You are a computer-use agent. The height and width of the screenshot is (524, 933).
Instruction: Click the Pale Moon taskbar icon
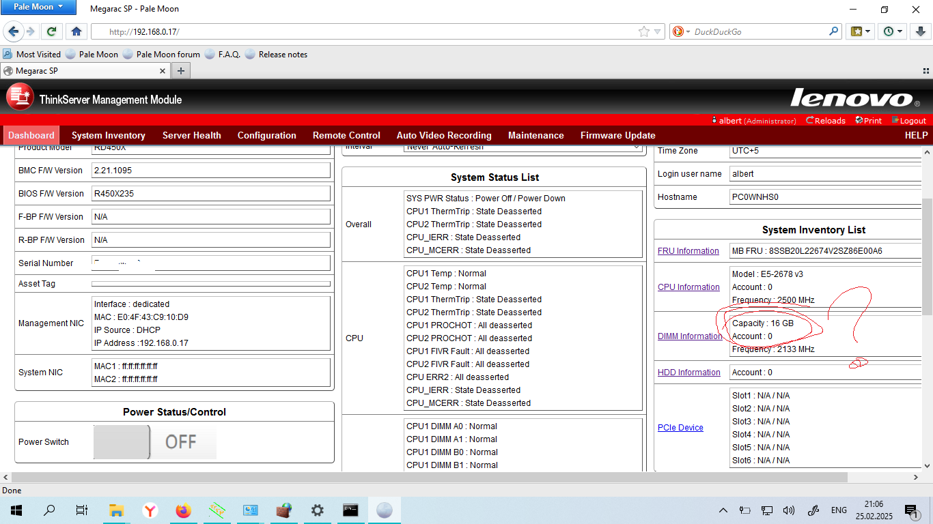[385, 510]
